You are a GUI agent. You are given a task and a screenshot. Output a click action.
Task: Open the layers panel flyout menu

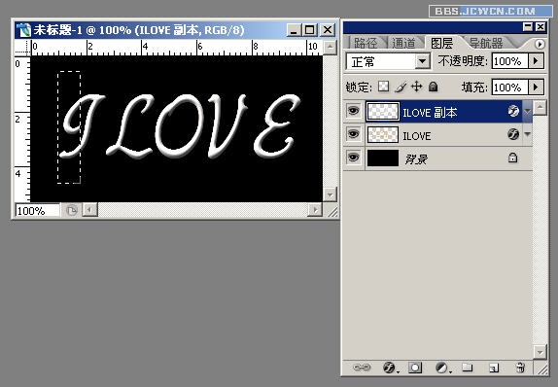(540, 44)
